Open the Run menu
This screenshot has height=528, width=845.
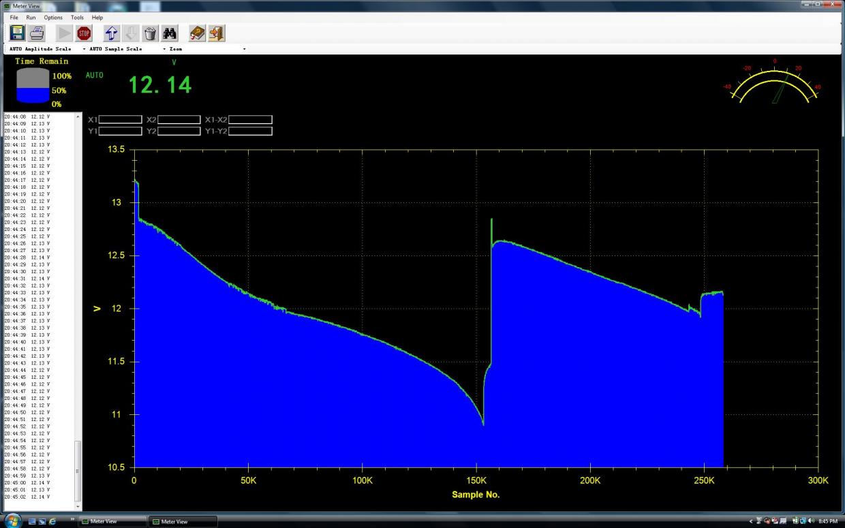(31, 17)
